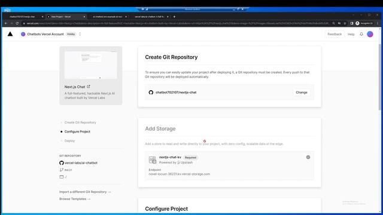The height and width of the screenshot is (215, 383).
Task: Open the user profile avatar menu
Action: (x=370, y=34)
